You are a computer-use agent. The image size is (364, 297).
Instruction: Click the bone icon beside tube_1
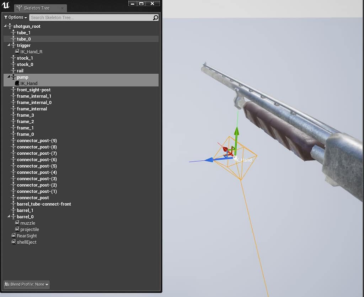[14, 32]
